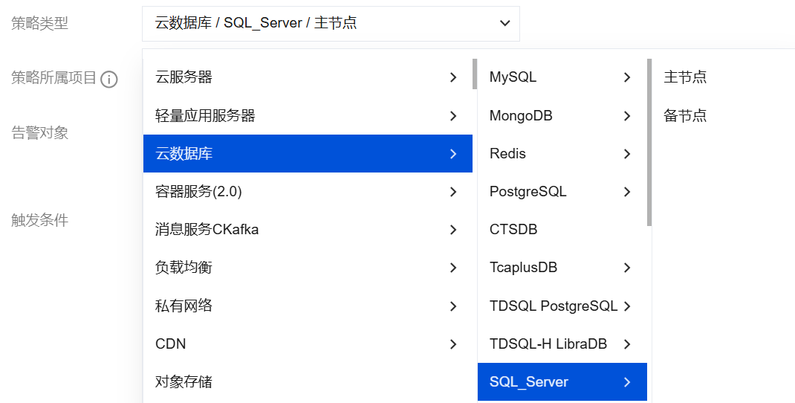
Task: Expand the chevron next to MongoDB
Action: coord(627,116)
